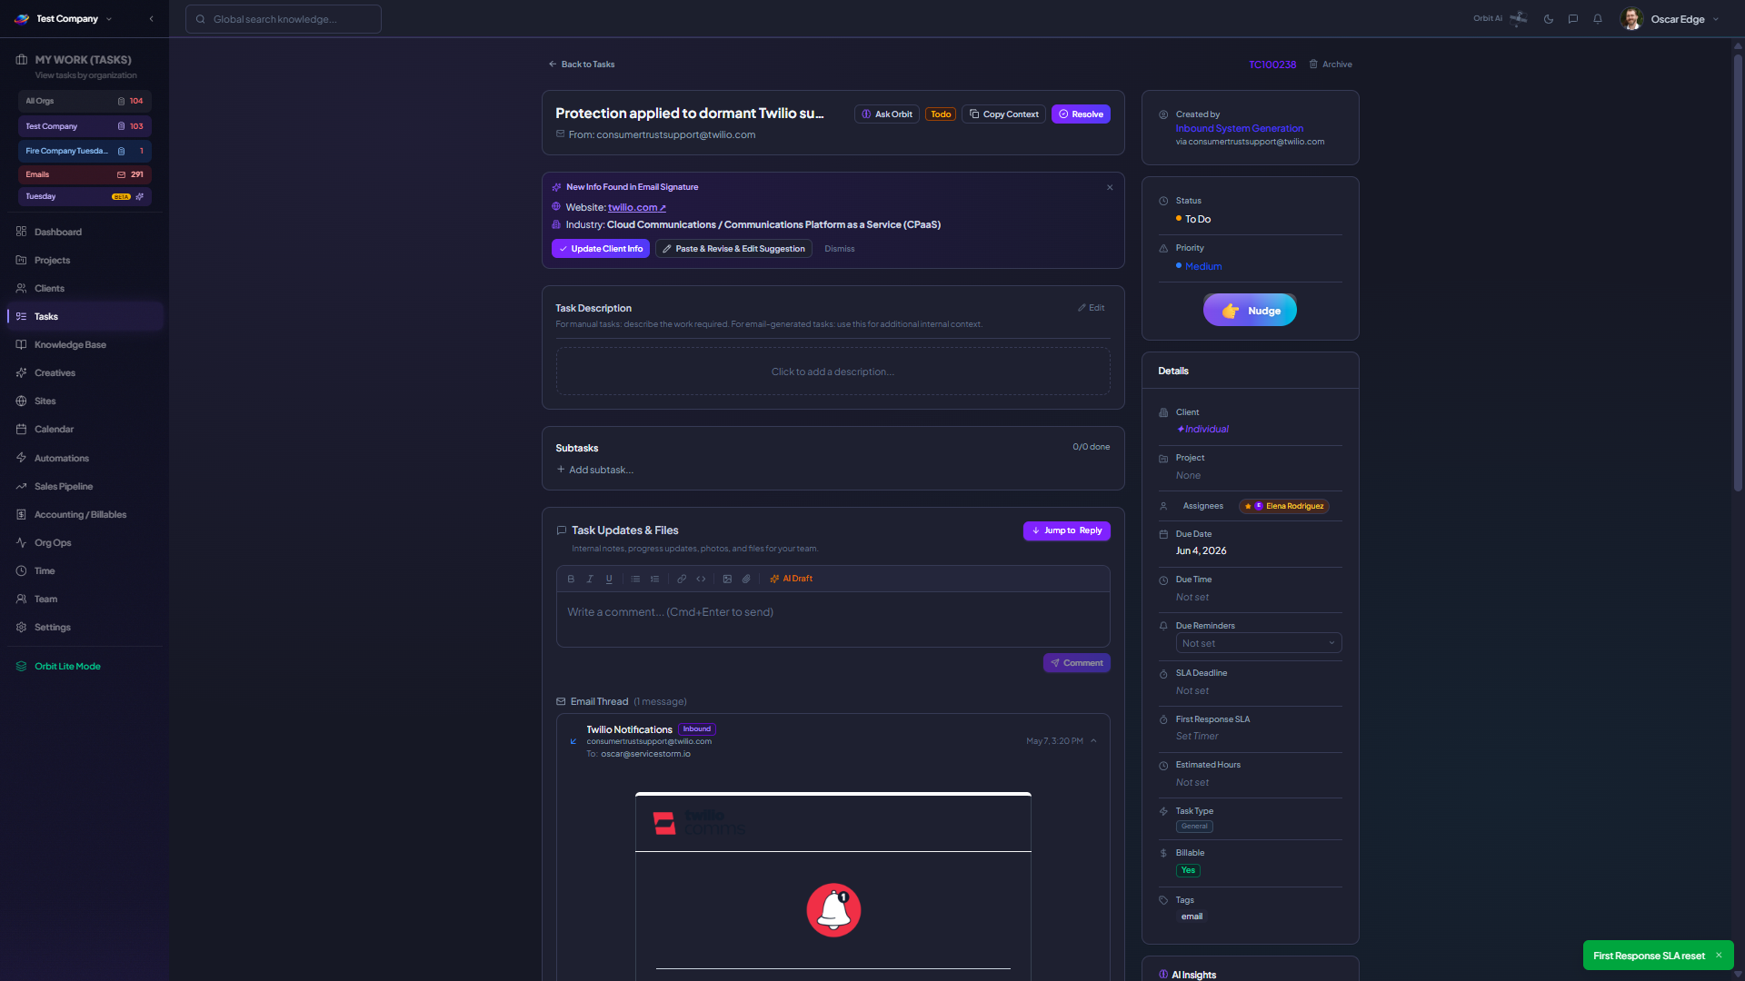Select All Orgs filter in sidebar
The height and width of the screenshot is (981, 1745).
pos(85,101)
